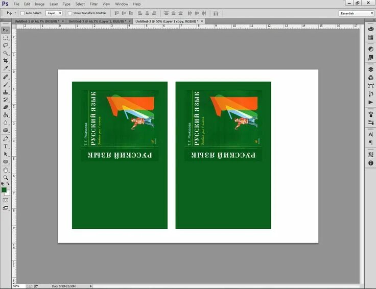
Task: Select the Horizontal Type tool
Action: (6, 147)
